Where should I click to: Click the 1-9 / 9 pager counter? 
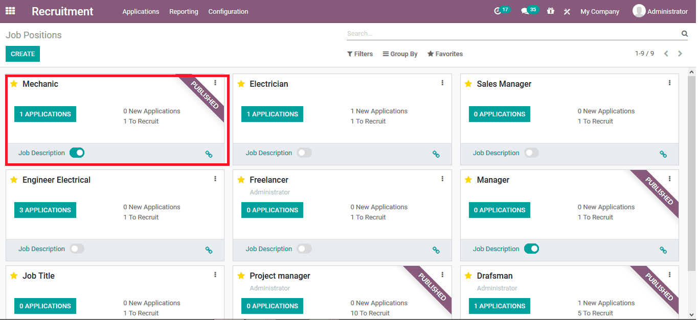(x=644, y=54)
